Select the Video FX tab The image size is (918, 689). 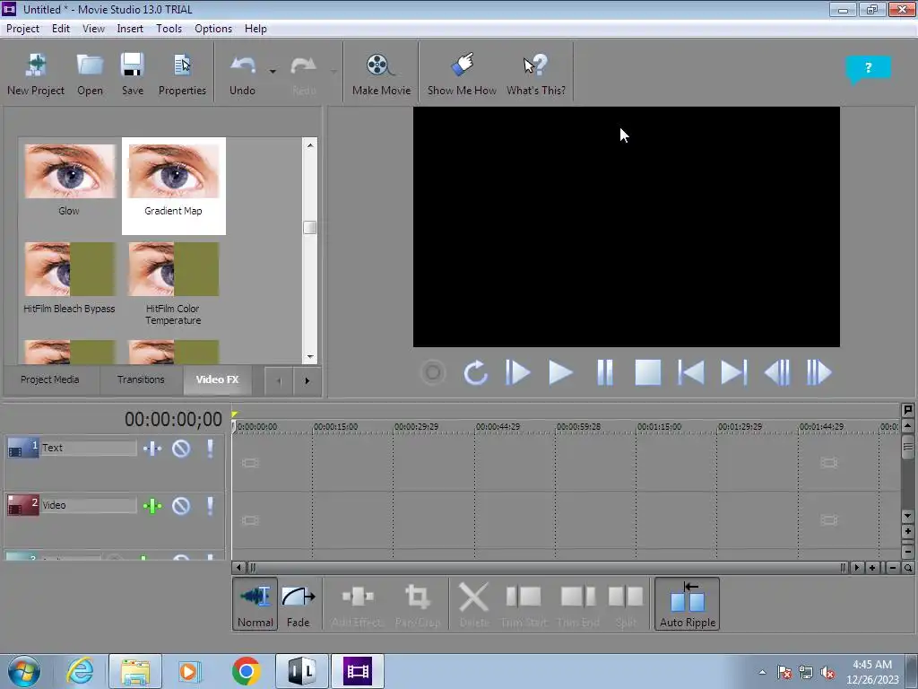coord(217,379)
